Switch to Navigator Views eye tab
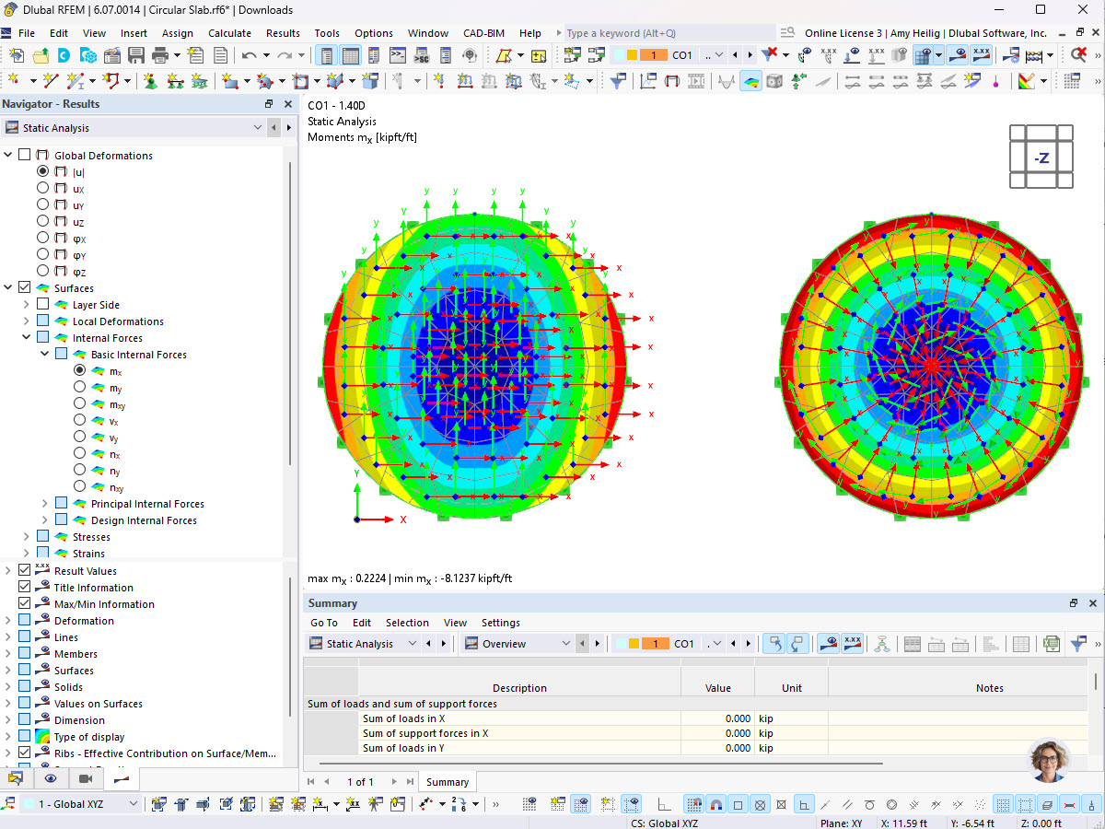 (51, 778)
